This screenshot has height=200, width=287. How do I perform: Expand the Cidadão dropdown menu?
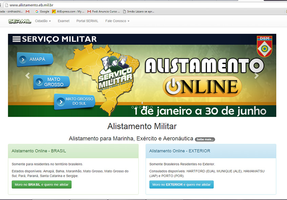[x=43, y=21]
